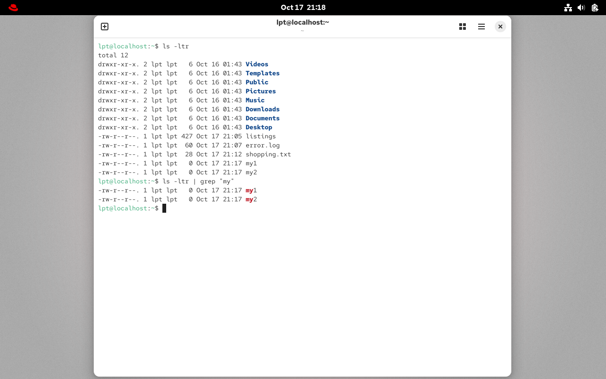Click the highlighted my2 grep result
Viewport: 606px width, 379px height.
251,199
